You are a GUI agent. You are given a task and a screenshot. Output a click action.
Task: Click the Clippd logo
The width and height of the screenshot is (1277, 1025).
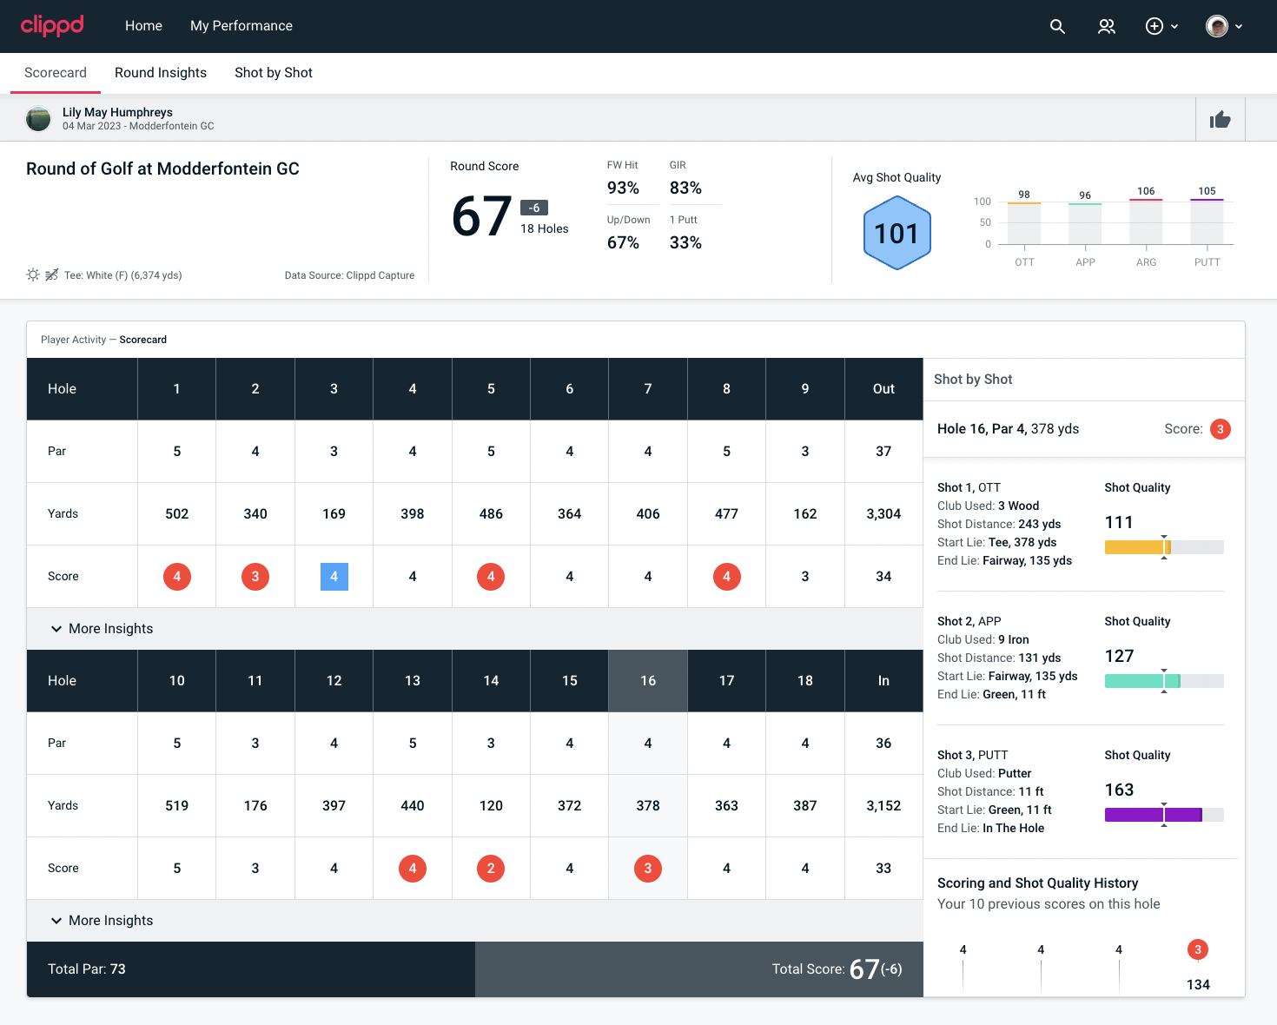point(52,25)
